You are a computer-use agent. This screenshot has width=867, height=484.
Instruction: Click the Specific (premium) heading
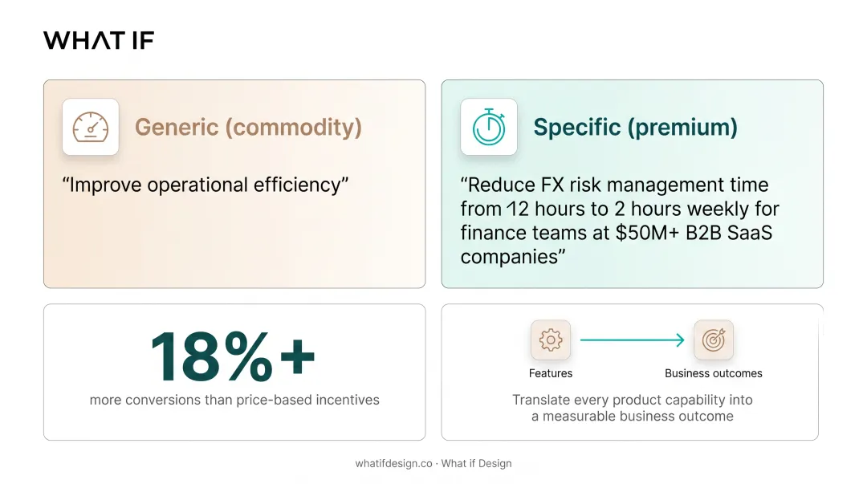pyautogui.click(x=635, y=128)
